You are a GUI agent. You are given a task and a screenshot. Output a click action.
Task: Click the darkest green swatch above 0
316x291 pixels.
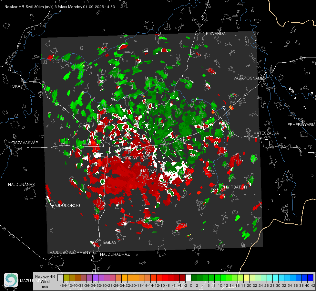click(194, 277)
